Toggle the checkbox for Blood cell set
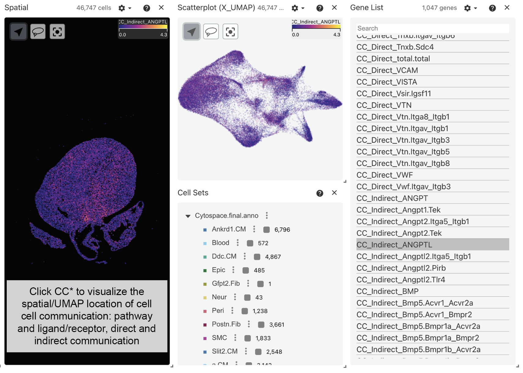The width and height of the screenshot is (523, 373). tap(250, 243)
